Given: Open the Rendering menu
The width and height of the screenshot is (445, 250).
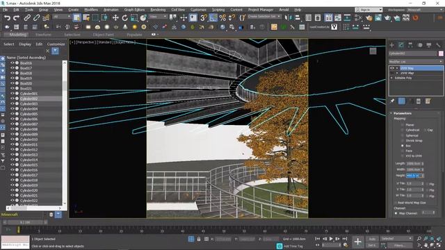Looking at the screenshot, I should click(158, 10).
